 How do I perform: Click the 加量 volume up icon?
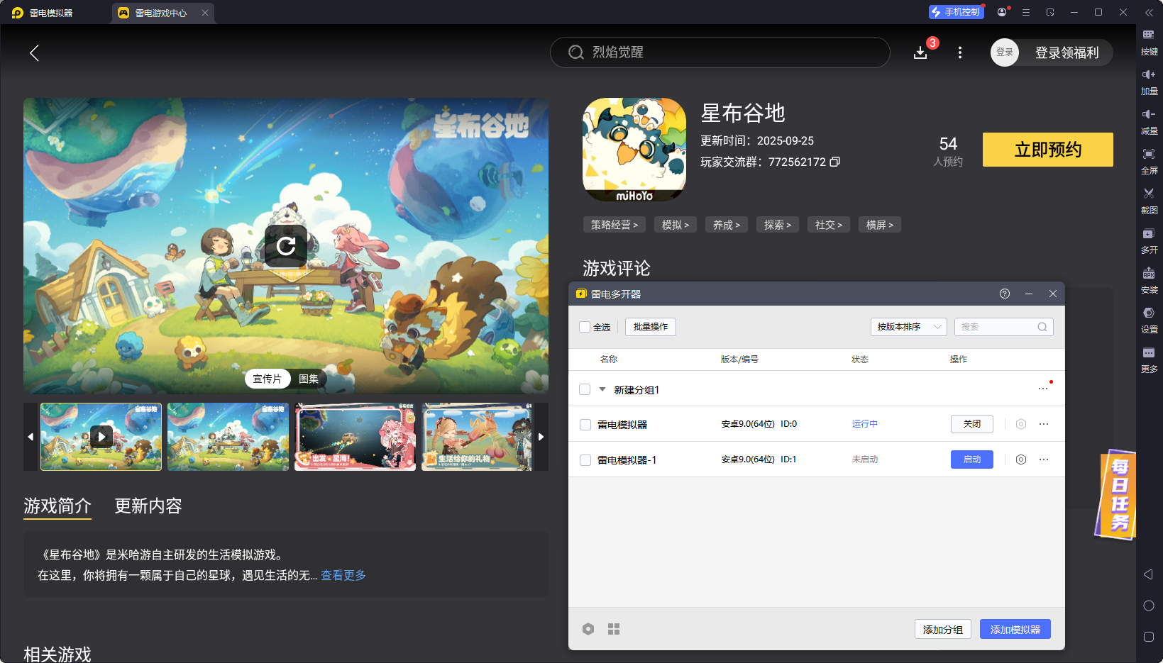[1149, 82]
